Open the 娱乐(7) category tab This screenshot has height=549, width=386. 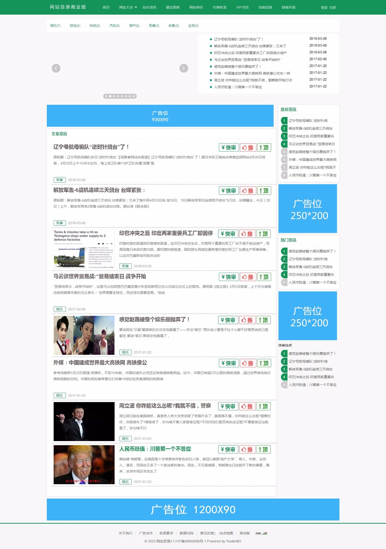(55, 26)
